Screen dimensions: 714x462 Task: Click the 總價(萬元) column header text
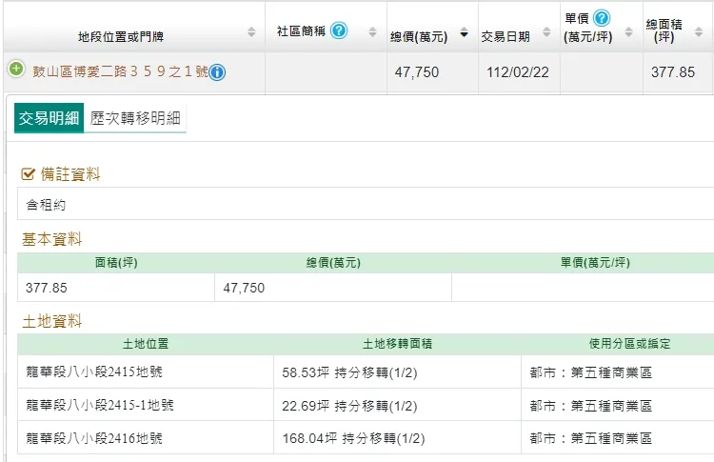pos(419,37)
